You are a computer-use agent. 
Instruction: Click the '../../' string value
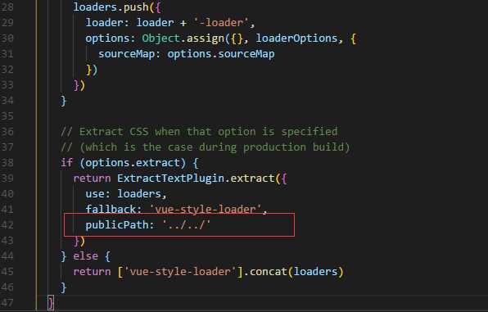(x=187, y=224)
